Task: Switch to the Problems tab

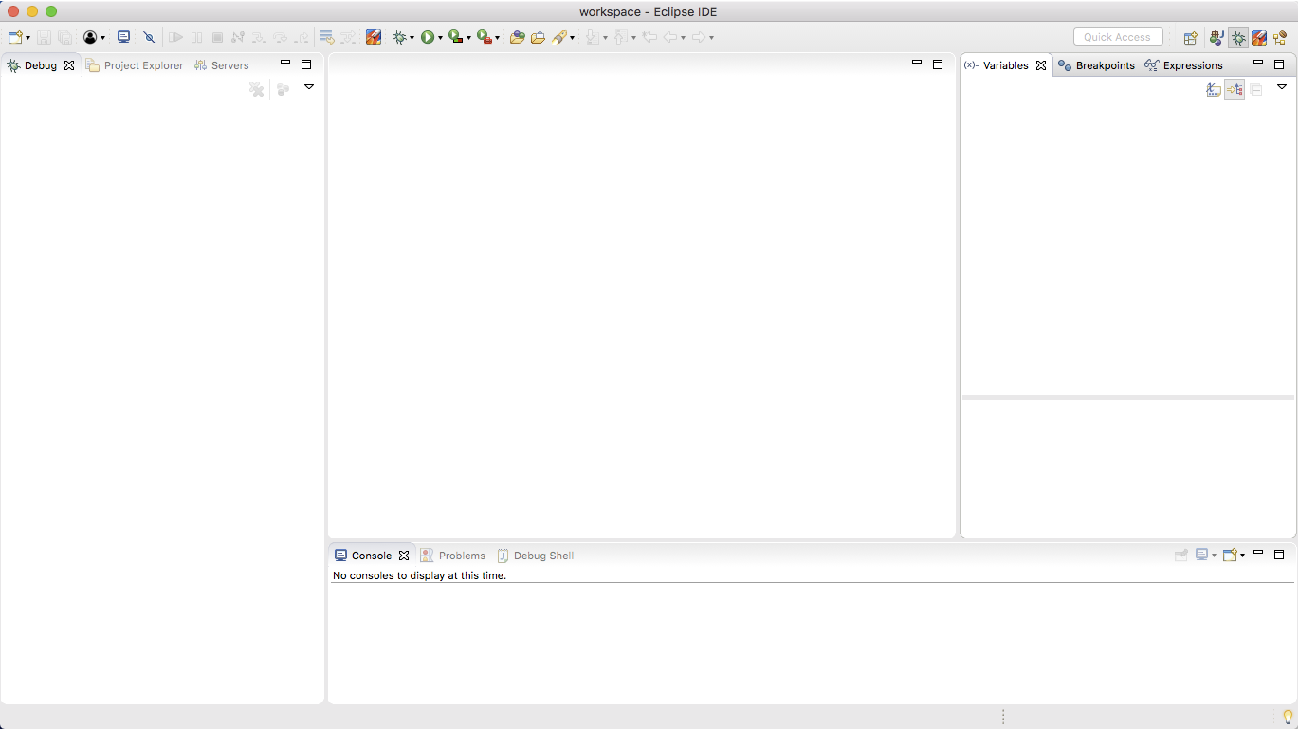Action: [x=453, y=556]
